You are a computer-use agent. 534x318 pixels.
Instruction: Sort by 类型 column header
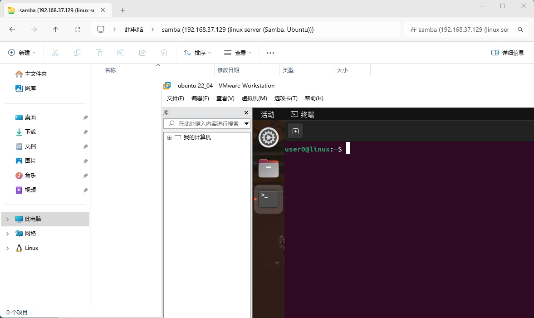(x=288, y=70)
